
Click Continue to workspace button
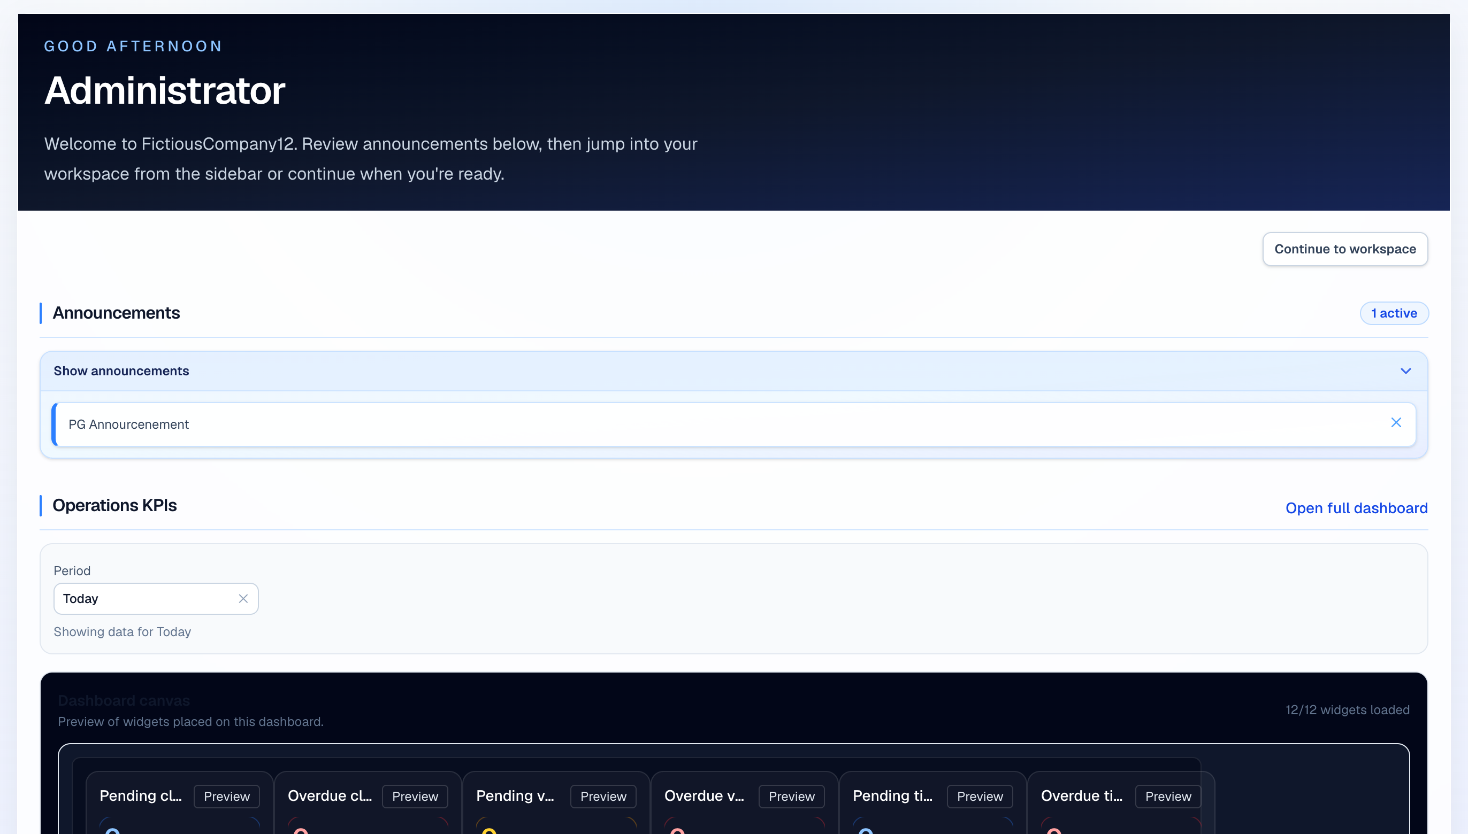point(1345,249)
